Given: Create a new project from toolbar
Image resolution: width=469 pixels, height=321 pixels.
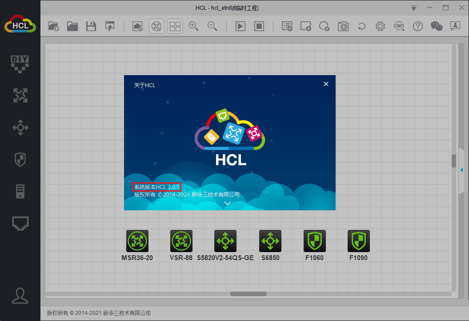Looking at the screenshot, I should coord(53,26).
